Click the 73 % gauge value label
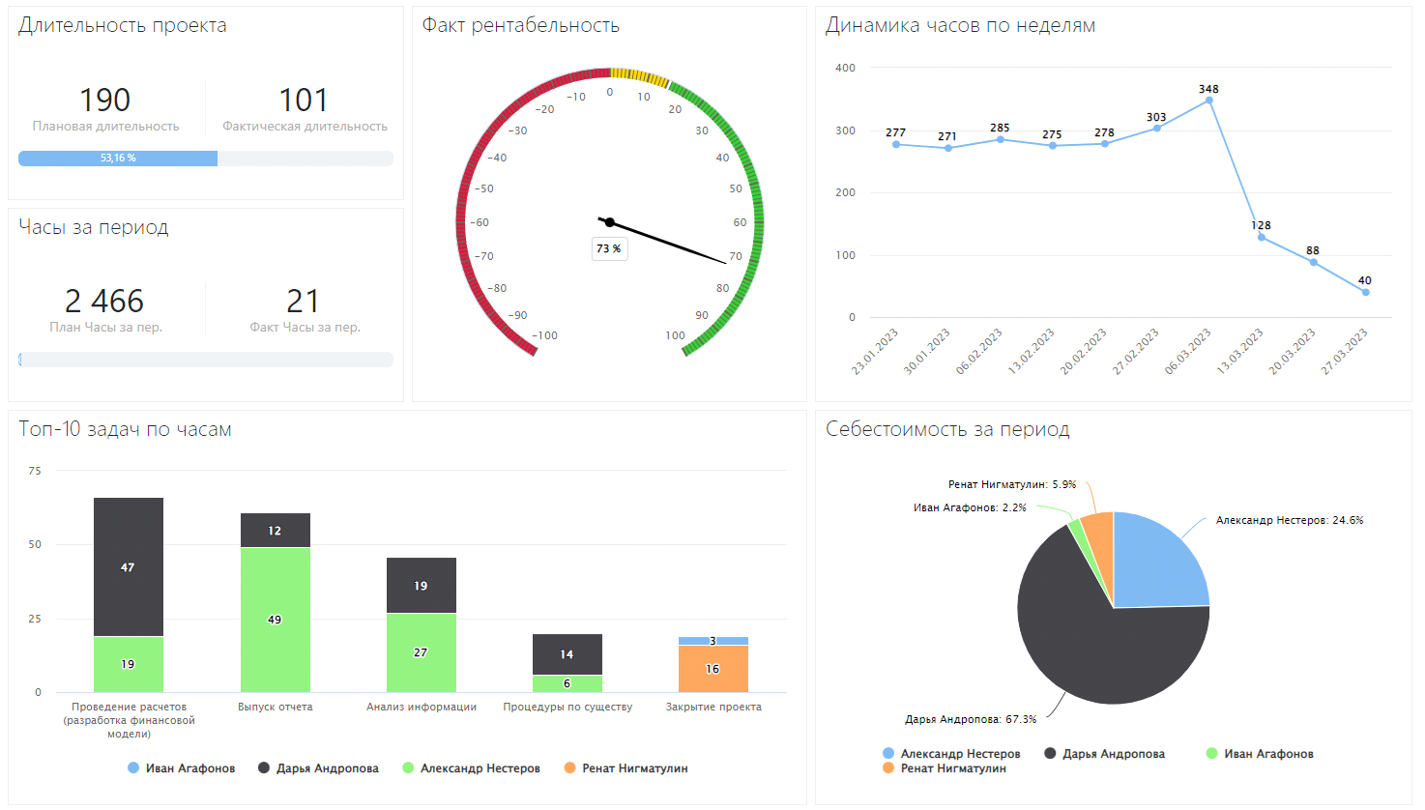The image size is (1425, 810). 609,249
